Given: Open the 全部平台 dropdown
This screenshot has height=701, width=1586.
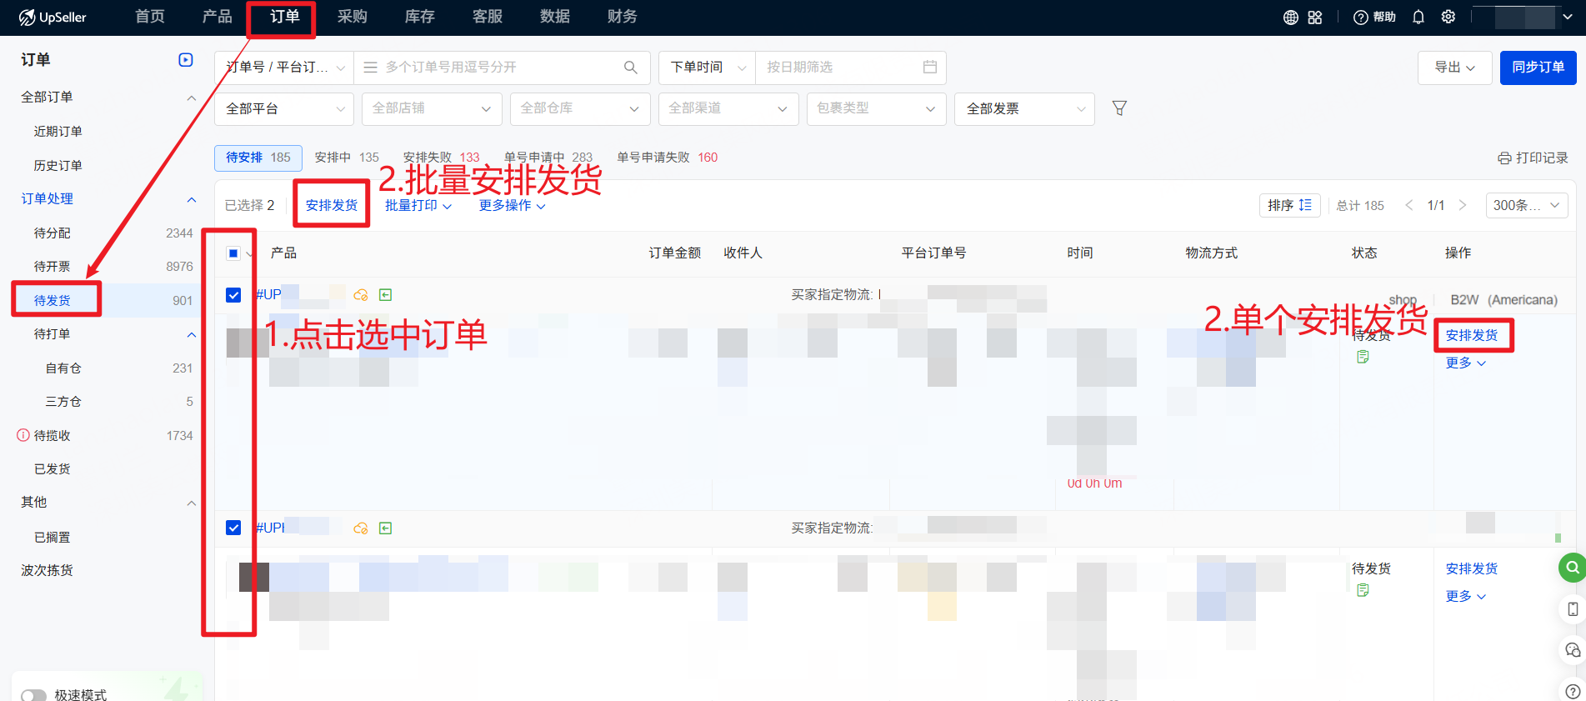Looking at the screenshot, I should click(x=284, y=109).
